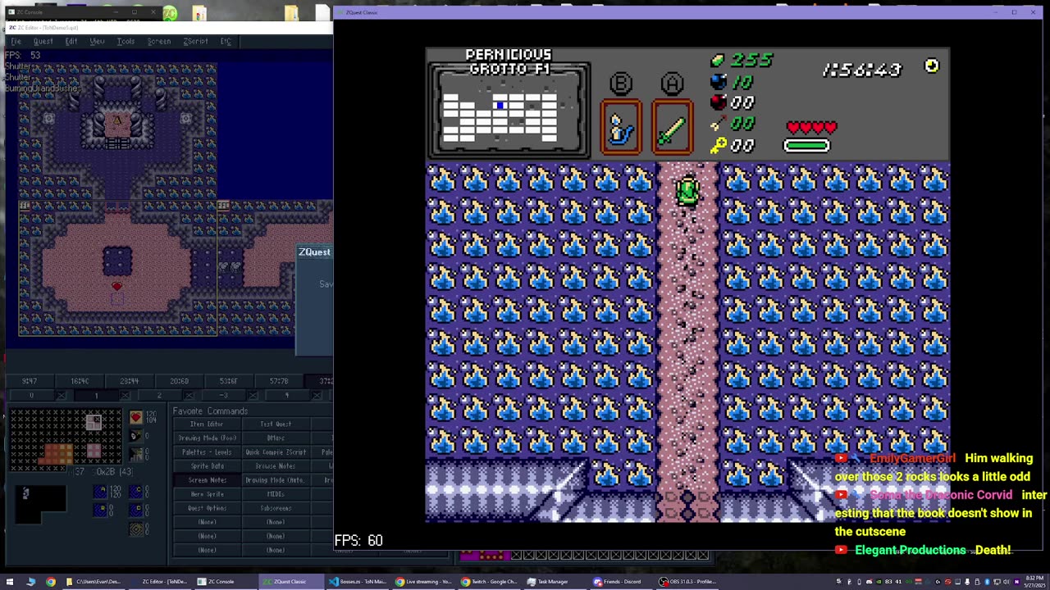Click the blue bomb counter icon
The width and height of the screenshot is (1050, 590).
(718, 81)
